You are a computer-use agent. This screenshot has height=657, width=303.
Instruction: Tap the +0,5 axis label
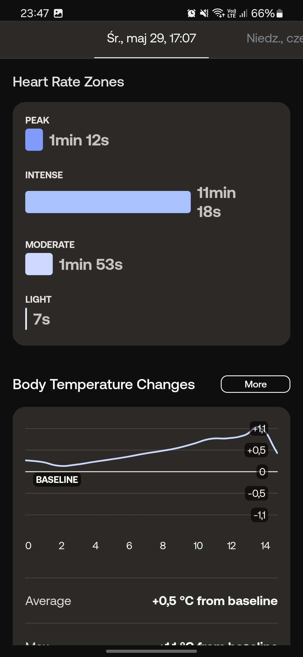pyautogui.click(x=256, y=450)
